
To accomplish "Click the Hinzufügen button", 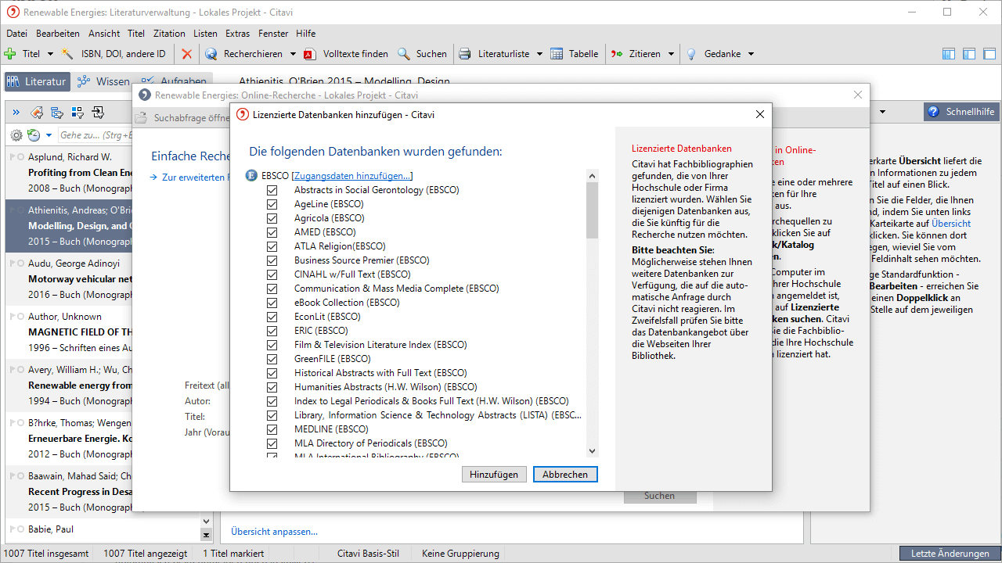I will click(494, 475).
